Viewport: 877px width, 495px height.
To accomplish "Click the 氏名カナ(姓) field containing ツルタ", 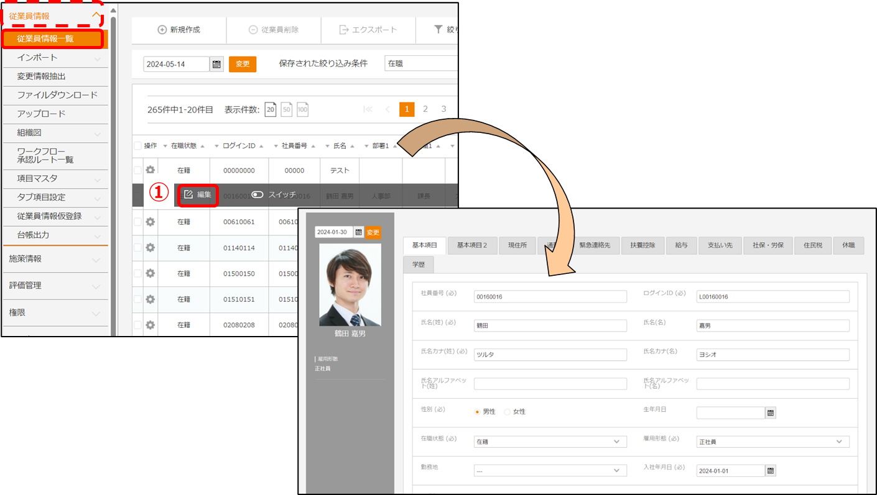I will click(550, 355).
